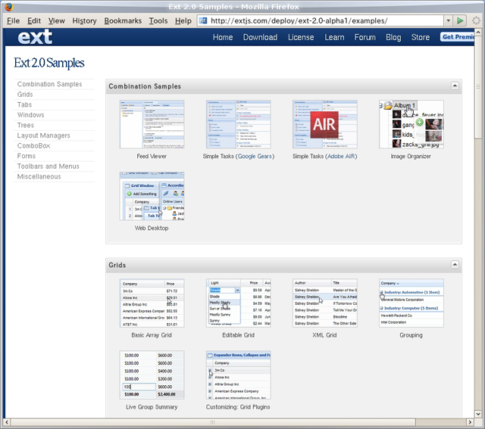Screen dimensions: 485x429
Task: Click the horizontal scrollbar left arrow
Action: click(7, 422)
